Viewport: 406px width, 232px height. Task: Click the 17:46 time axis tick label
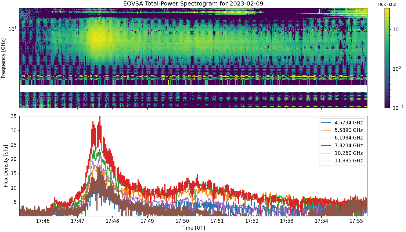click(x=43, y=221)
